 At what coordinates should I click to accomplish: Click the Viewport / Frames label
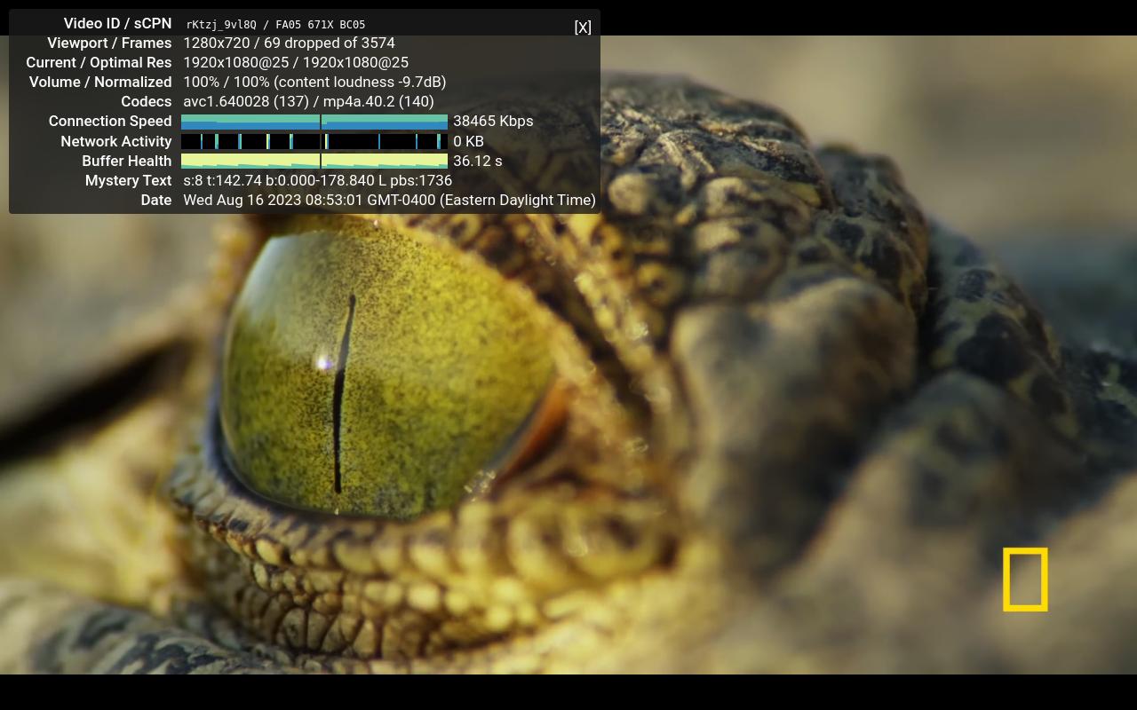(x=109, y=43)
